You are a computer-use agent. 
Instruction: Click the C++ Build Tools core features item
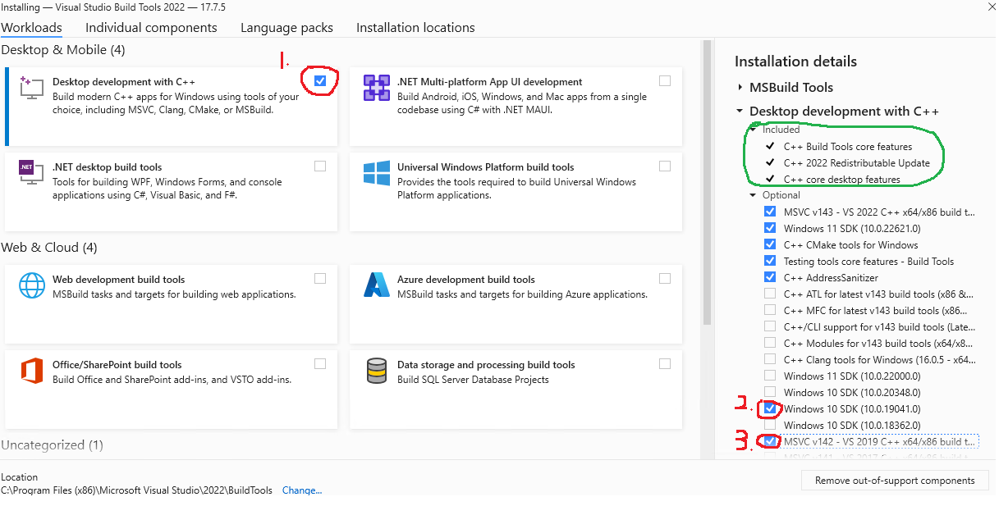pyautogui.click(x=848, y=146)
